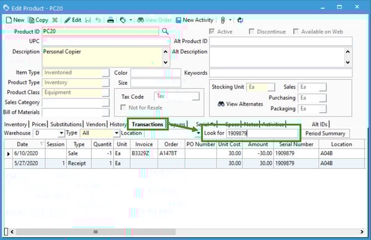
Task: Open the dropdown arrow beside paperclip
Action: (x=230, y=20)
